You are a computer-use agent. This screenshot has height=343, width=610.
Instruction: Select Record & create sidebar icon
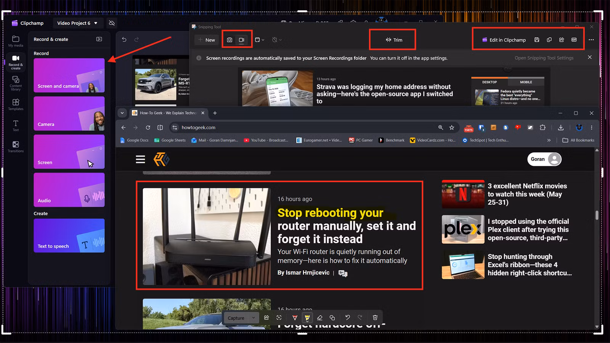coord(16,62)
